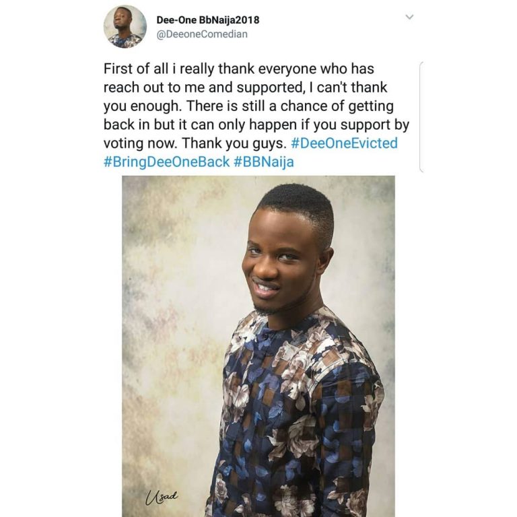
Task: Open the tweet options chevron menu
Action: [409, 18]
